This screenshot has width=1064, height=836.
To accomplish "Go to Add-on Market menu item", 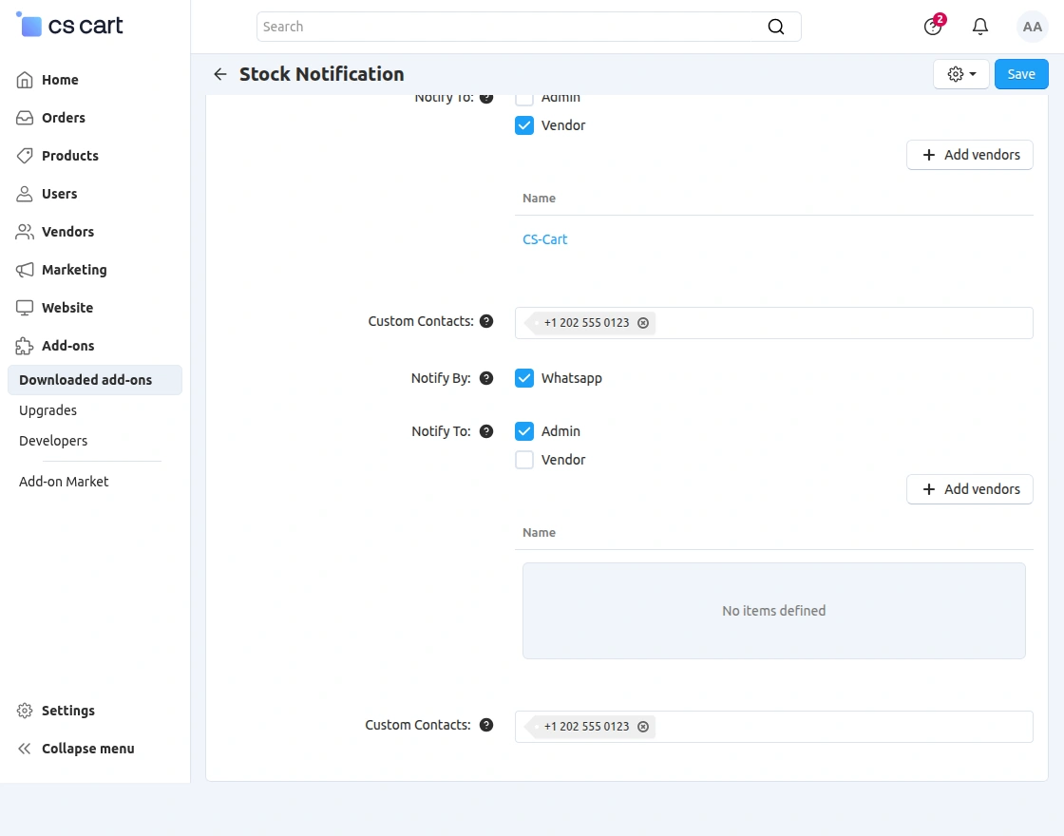I will pyautogui.click(x=64, y=482).
